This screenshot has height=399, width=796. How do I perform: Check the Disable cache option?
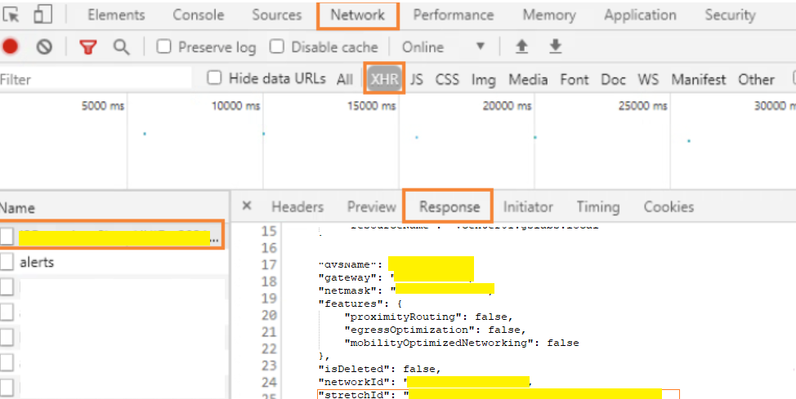[277, 47]
